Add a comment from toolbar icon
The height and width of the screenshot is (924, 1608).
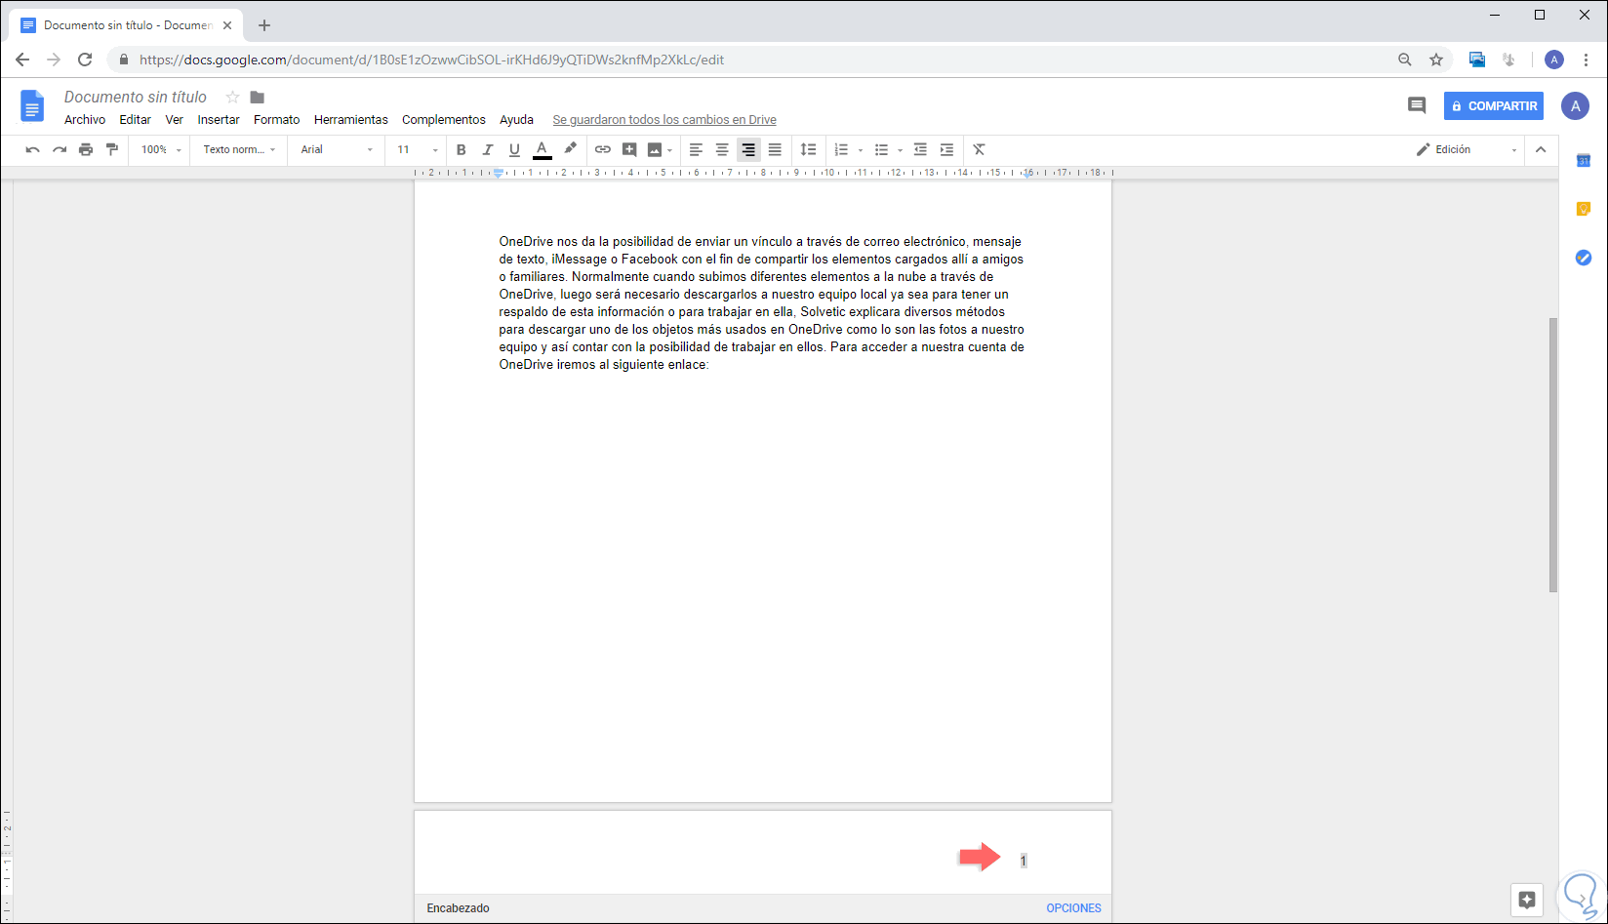click(629, 149)
